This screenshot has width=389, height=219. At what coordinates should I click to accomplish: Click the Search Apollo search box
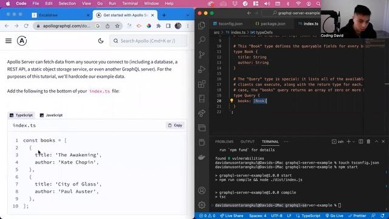(148, 41)
